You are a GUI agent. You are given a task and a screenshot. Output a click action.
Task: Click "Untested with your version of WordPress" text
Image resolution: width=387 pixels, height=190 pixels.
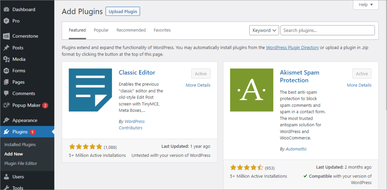pyautogui.click(x=171, y=155)
